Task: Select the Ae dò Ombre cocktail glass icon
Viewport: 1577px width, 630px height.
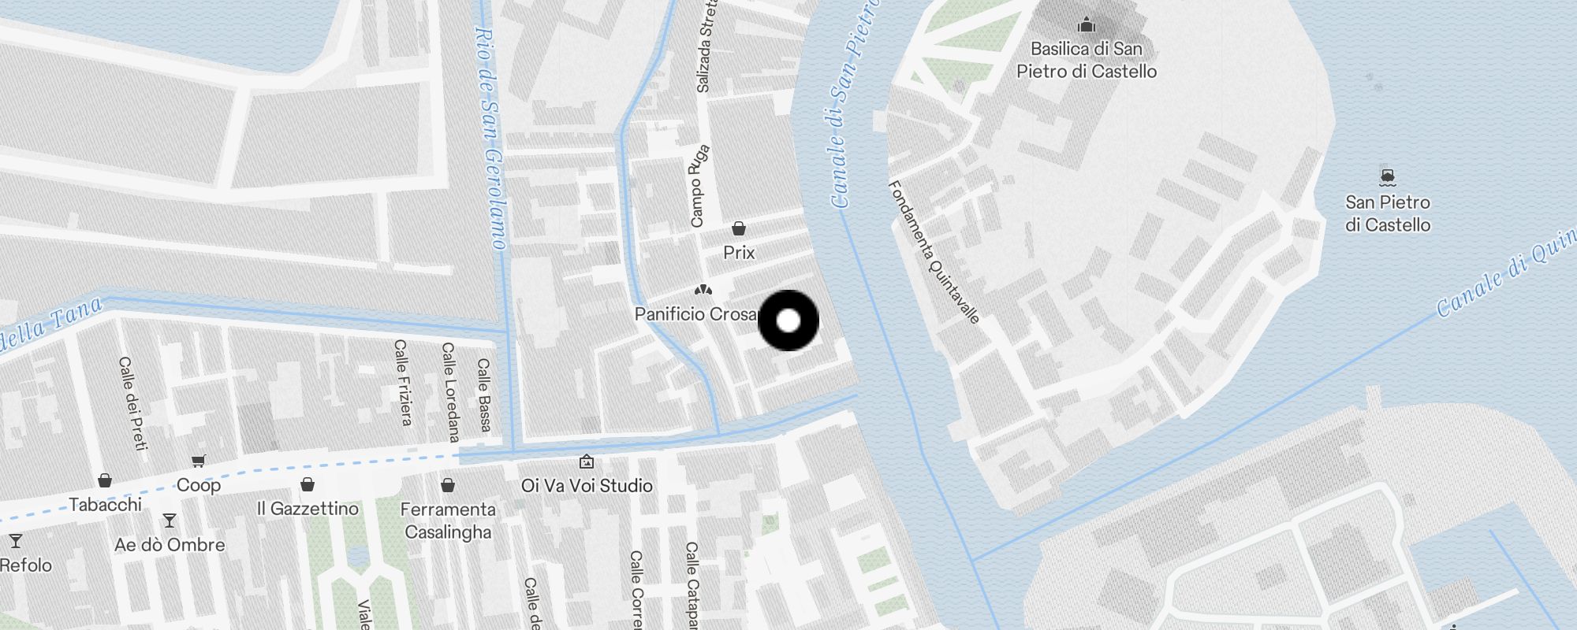Action: [x=170, y=521]
